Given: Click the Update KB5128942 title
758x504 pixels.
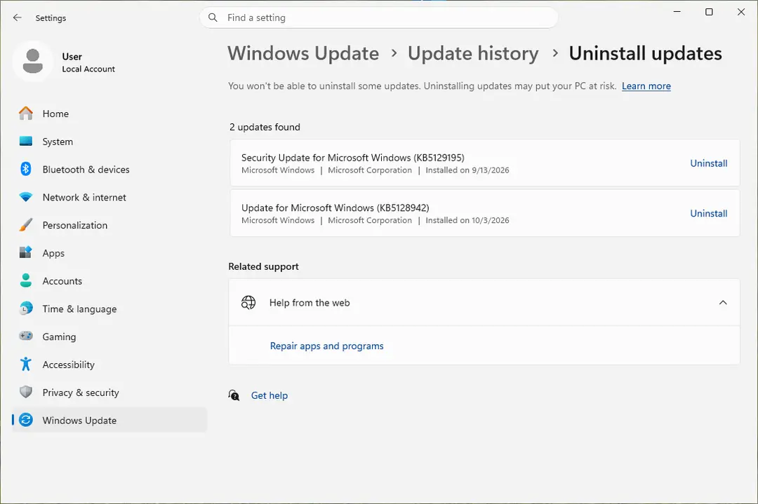Looking at the screenshot, I should 335,208.
